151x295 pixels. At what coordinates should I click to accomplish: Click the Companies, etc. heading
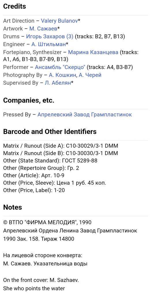(x=29, y=100)
